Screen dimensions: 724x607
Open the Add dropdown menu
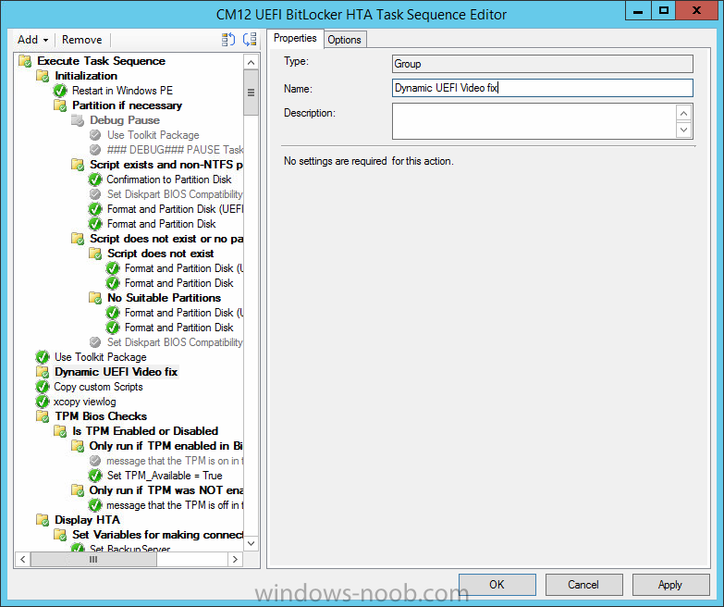(x=32, y=40)
